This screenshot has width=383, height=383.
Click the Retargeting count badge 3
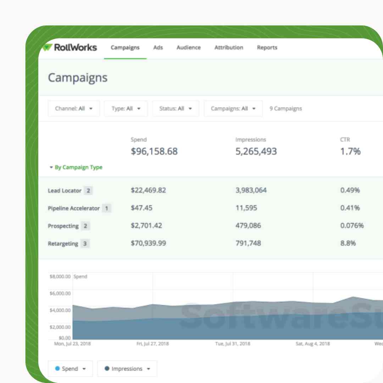[85, 244]
